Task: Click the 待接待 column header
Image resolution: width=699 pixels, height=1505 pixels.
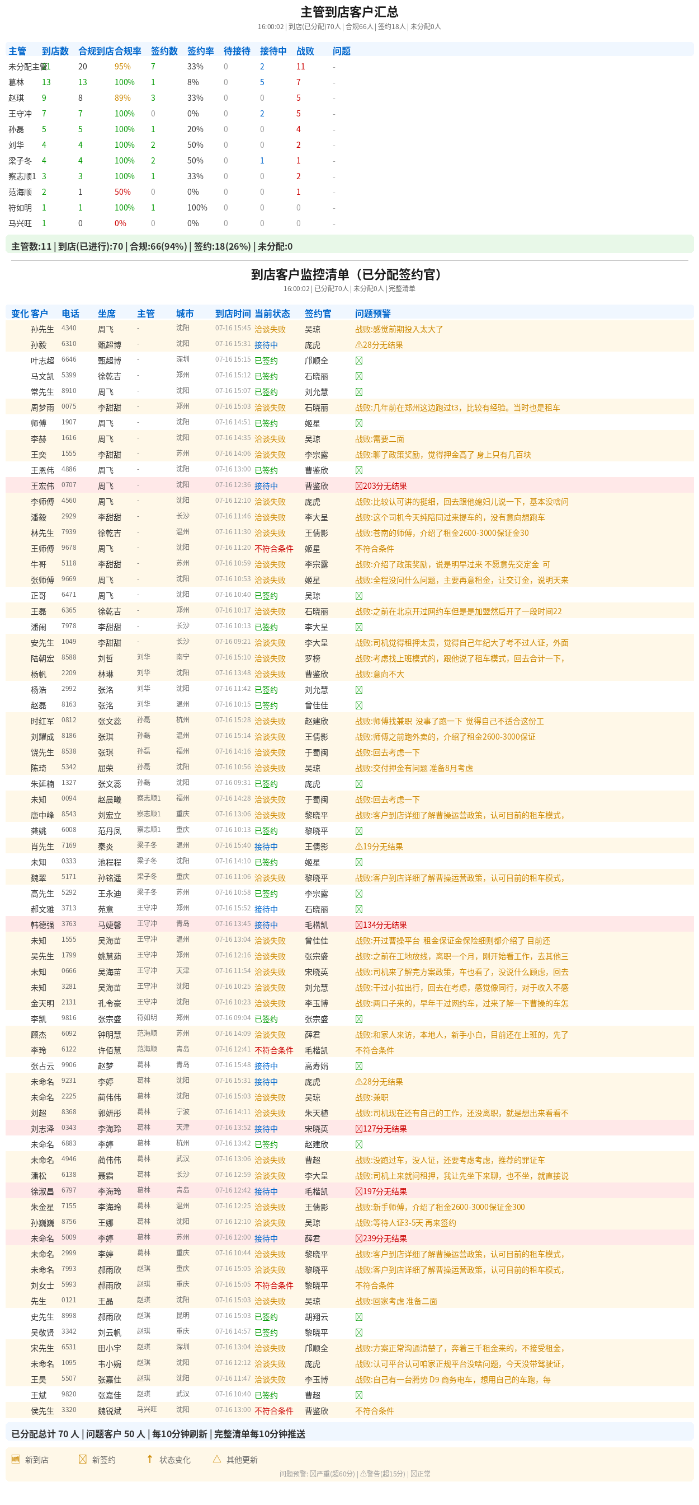Action: (237, 51)
